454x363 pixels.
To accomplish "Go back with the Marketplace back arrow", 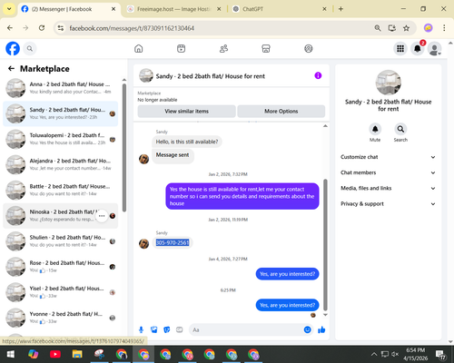I will (x=11, y=69).
